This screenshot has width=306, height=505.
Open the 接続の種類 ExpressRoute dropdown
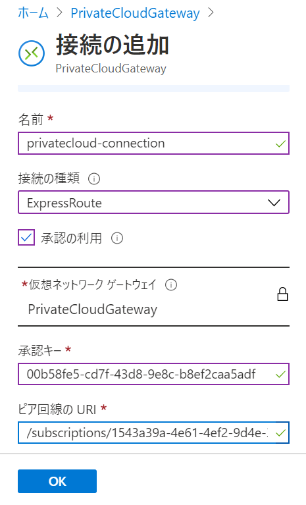coord(153,202)
